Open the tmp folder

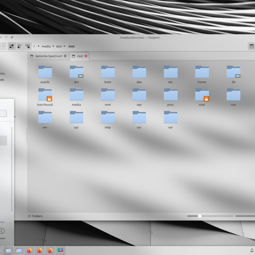coord(108,120)
